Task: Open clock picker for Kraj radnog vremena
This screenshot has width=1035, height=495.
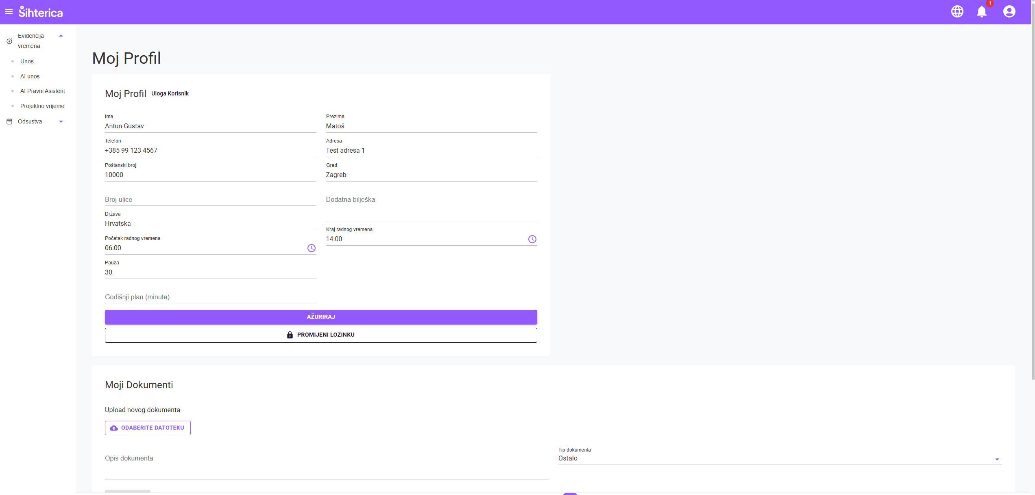Action: point(532,239)
